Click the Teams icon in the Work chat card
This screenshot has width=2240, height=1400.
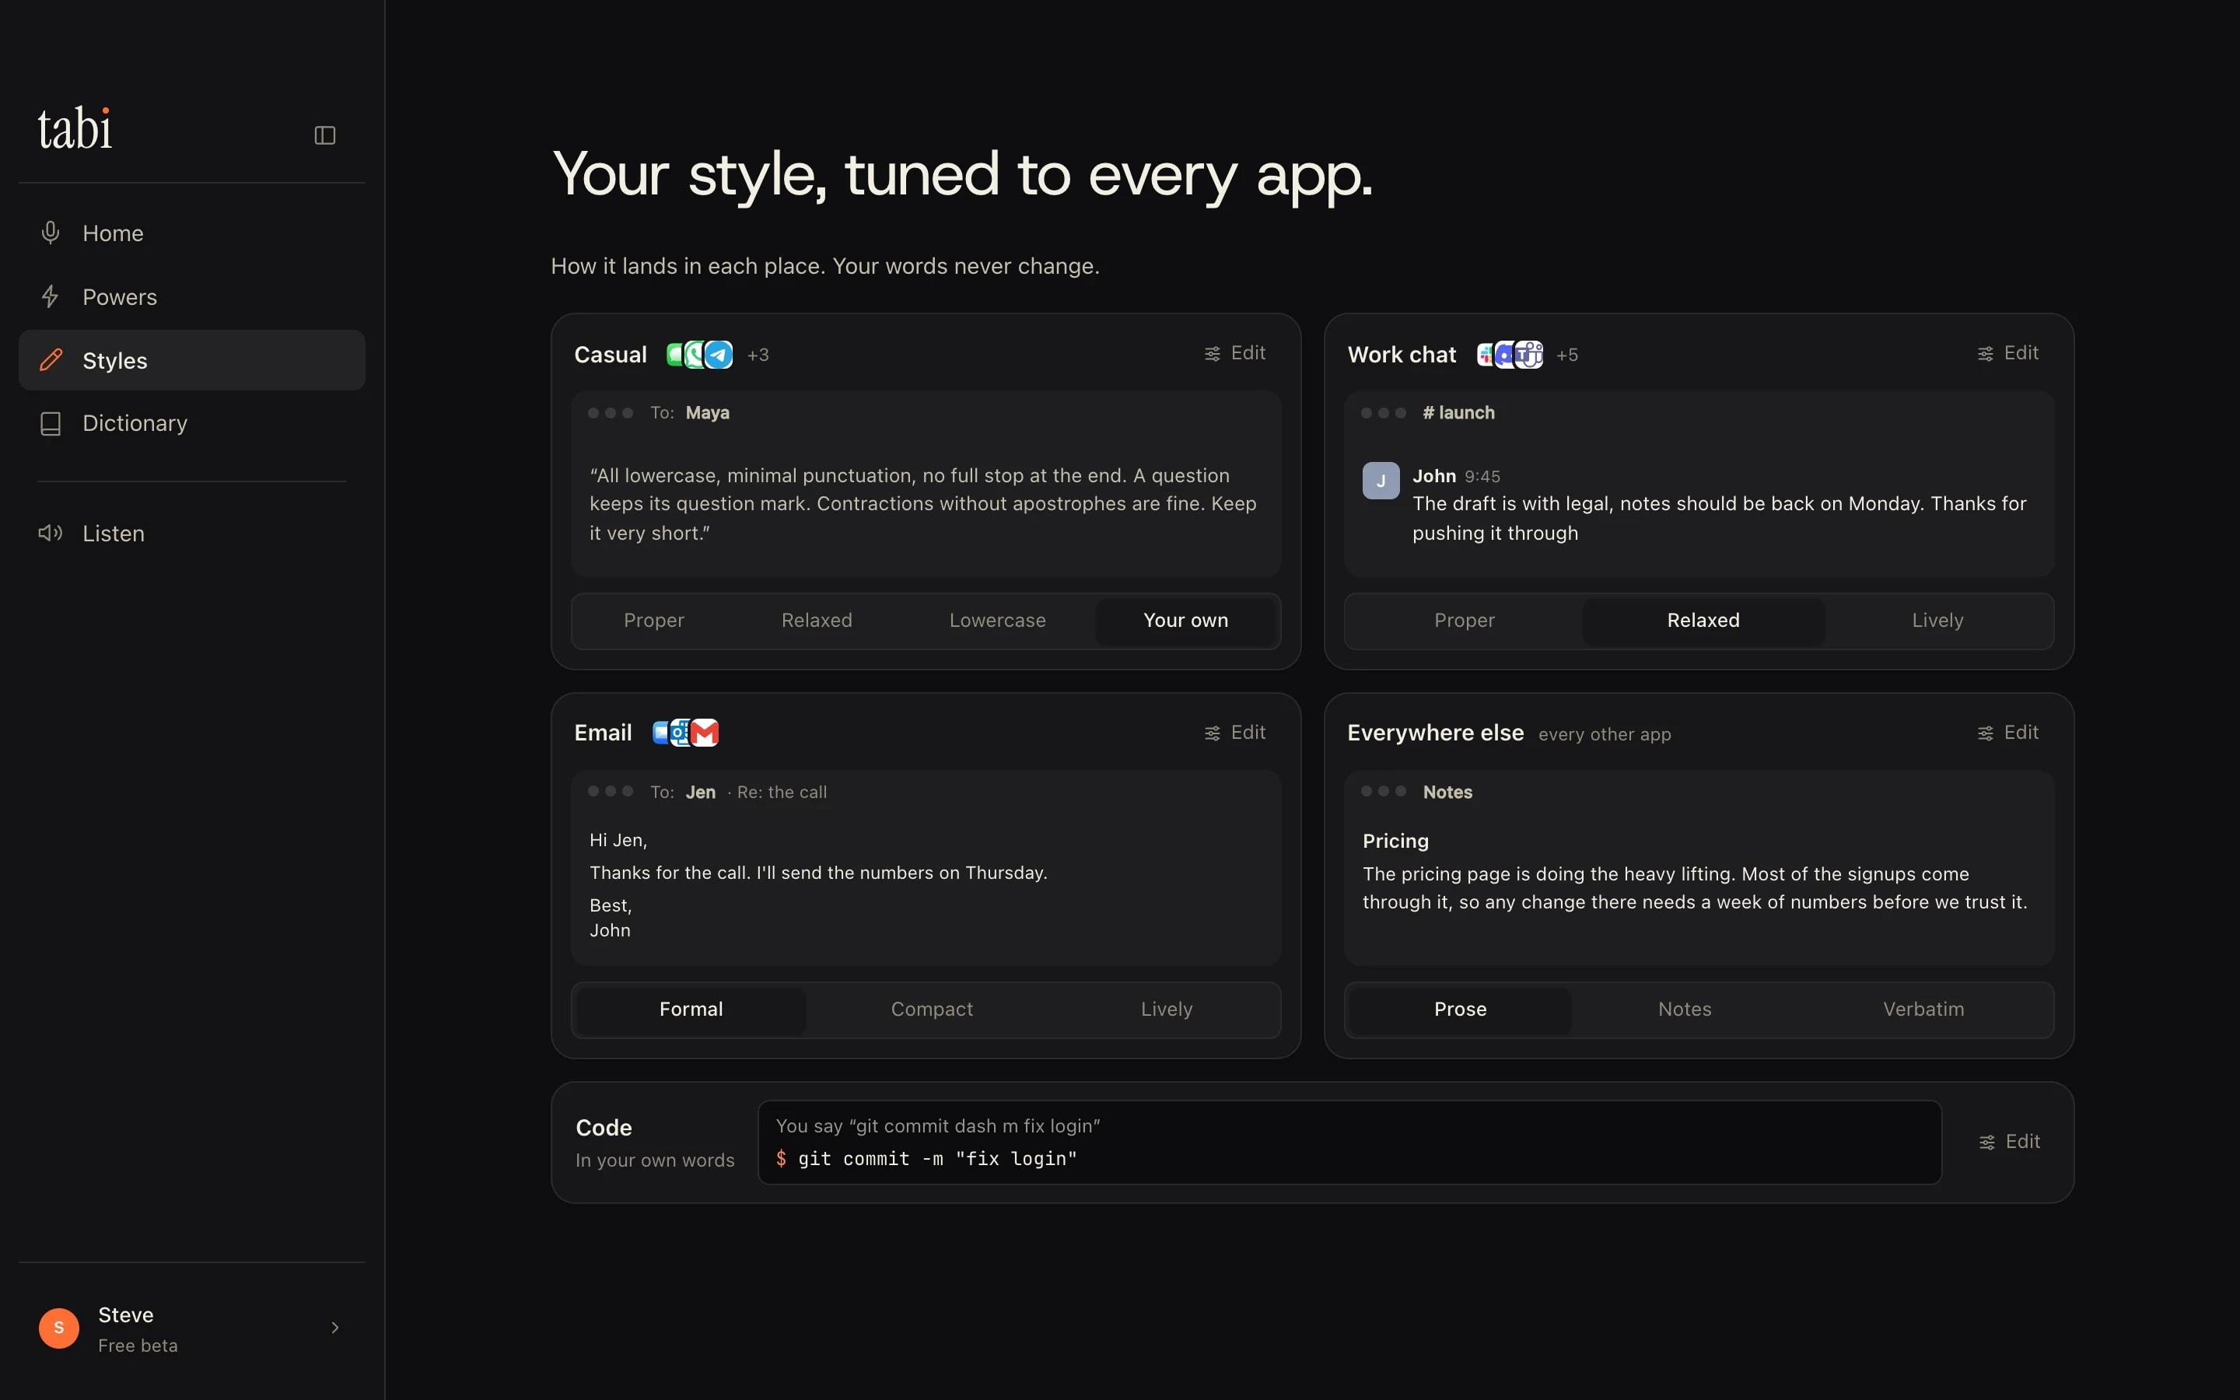point(1530,355)
